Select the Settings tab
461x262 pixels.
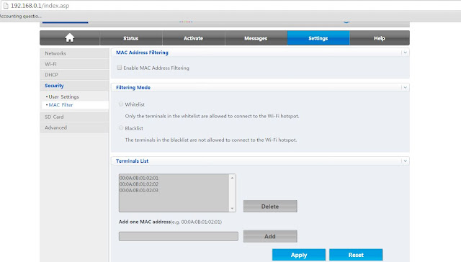click(x=318, y=38)
